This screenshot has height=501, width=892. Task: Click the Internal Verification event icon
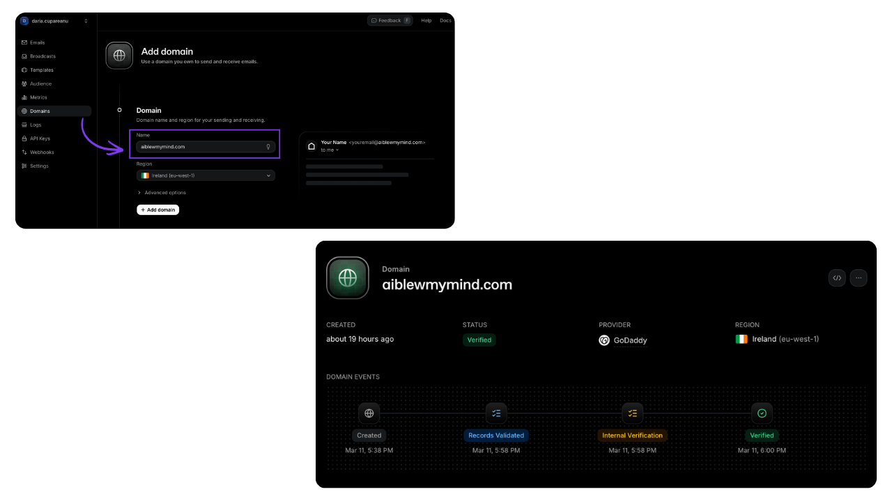pos(633,413)
